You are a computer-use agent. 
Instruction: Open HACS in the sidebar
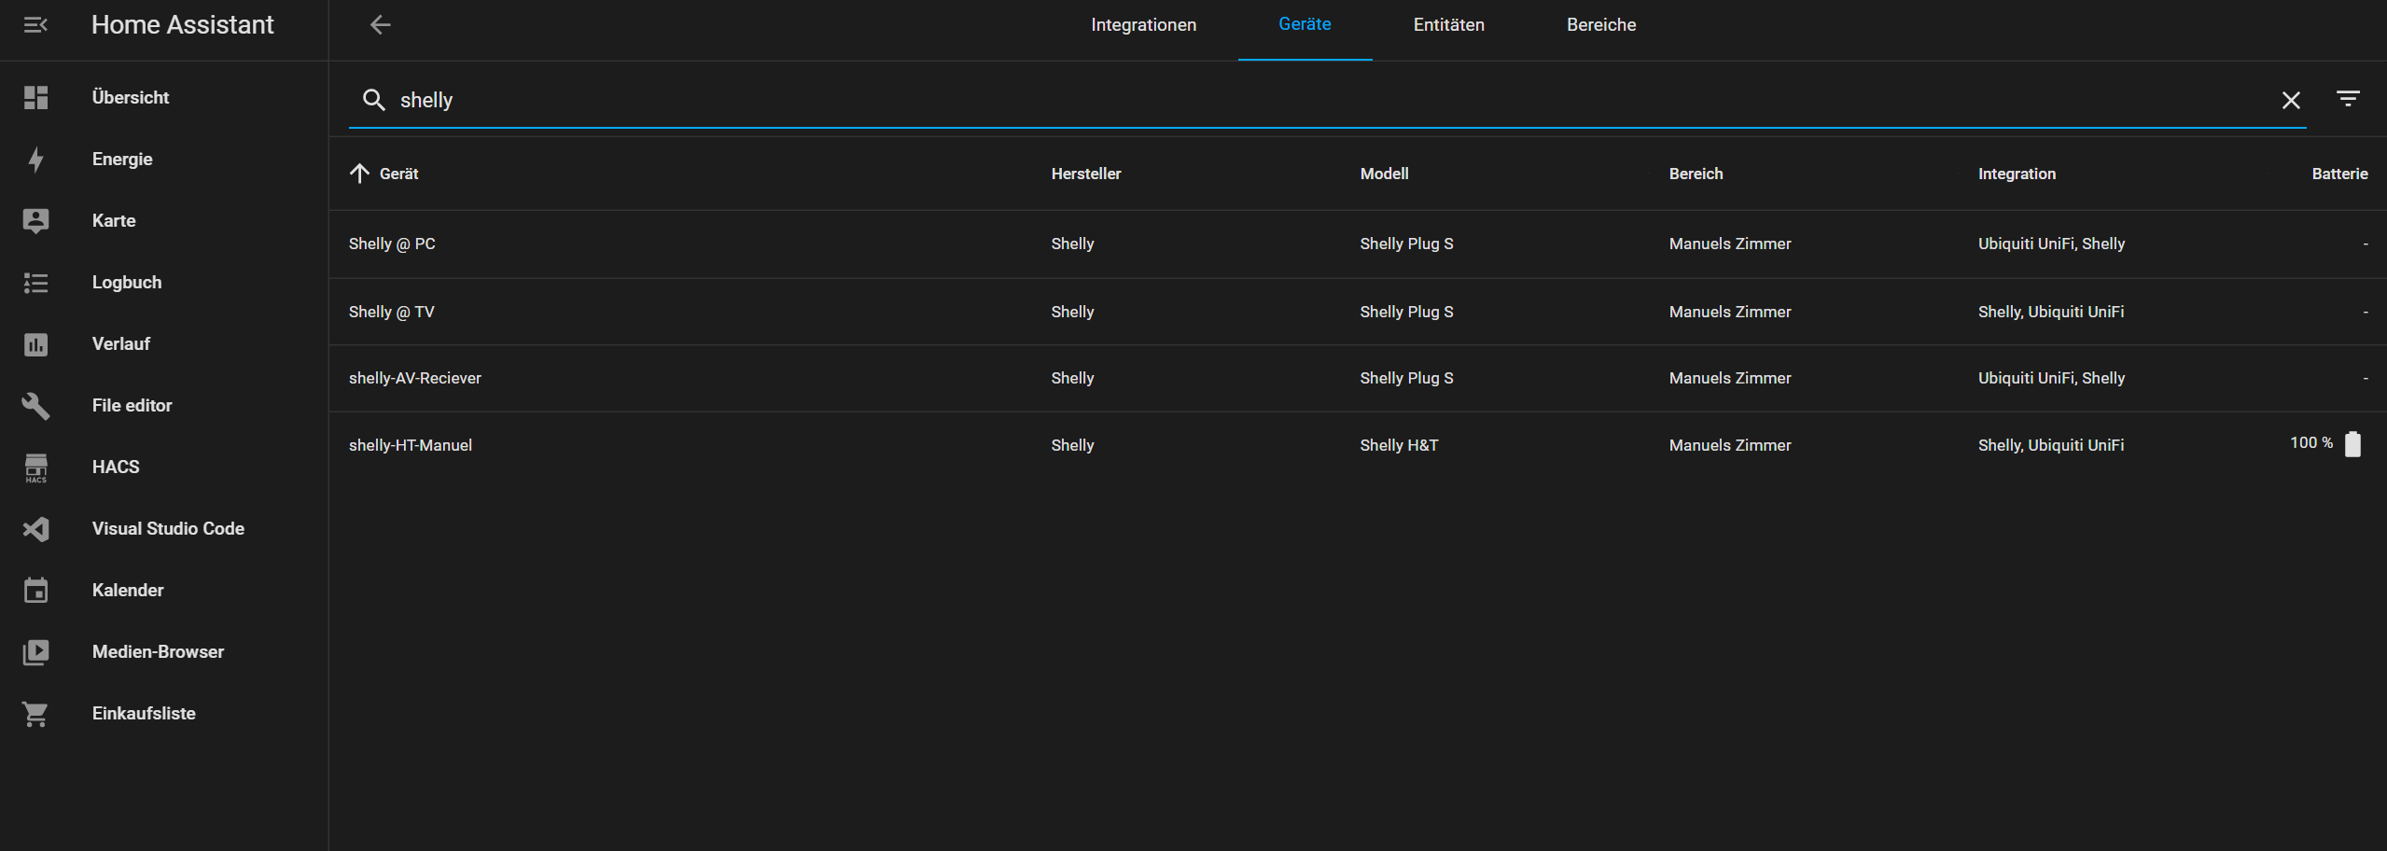pos(164,467)
